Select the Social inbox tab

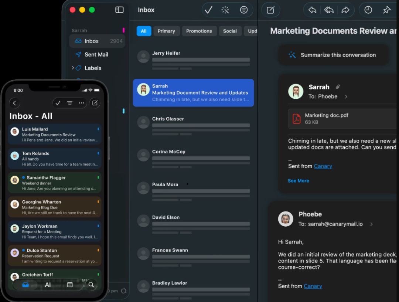click(x=230, y=31)
